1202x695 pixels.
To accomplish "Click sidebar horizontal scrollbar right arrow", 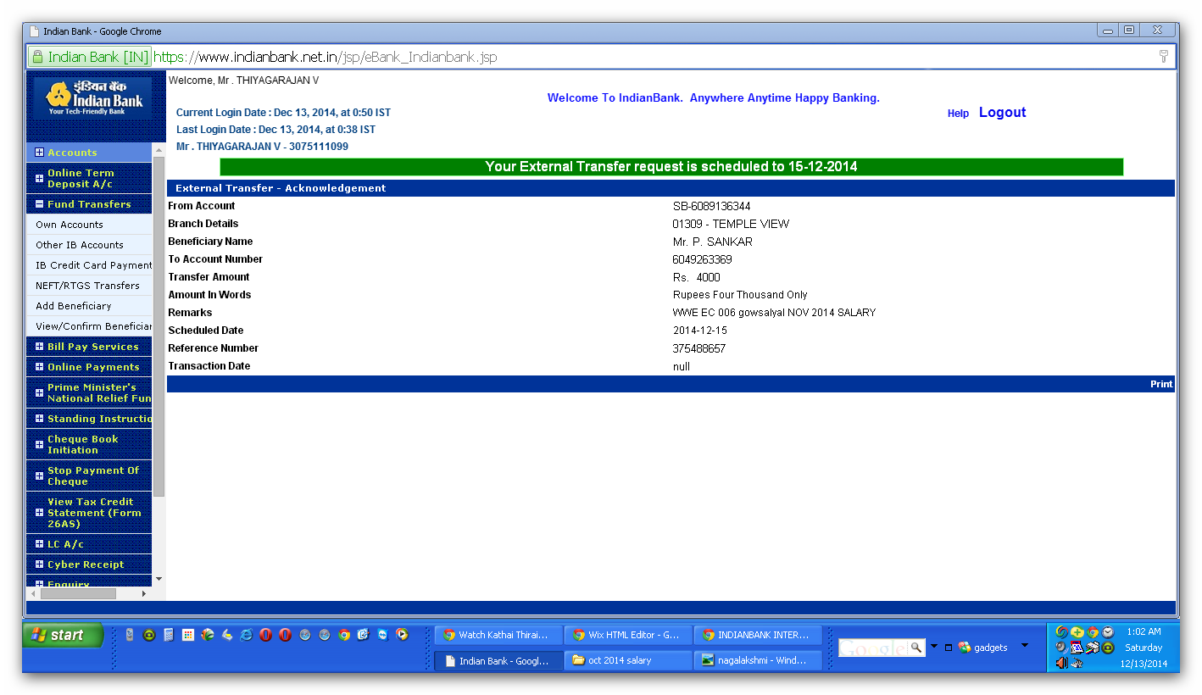I will point(144,594).
